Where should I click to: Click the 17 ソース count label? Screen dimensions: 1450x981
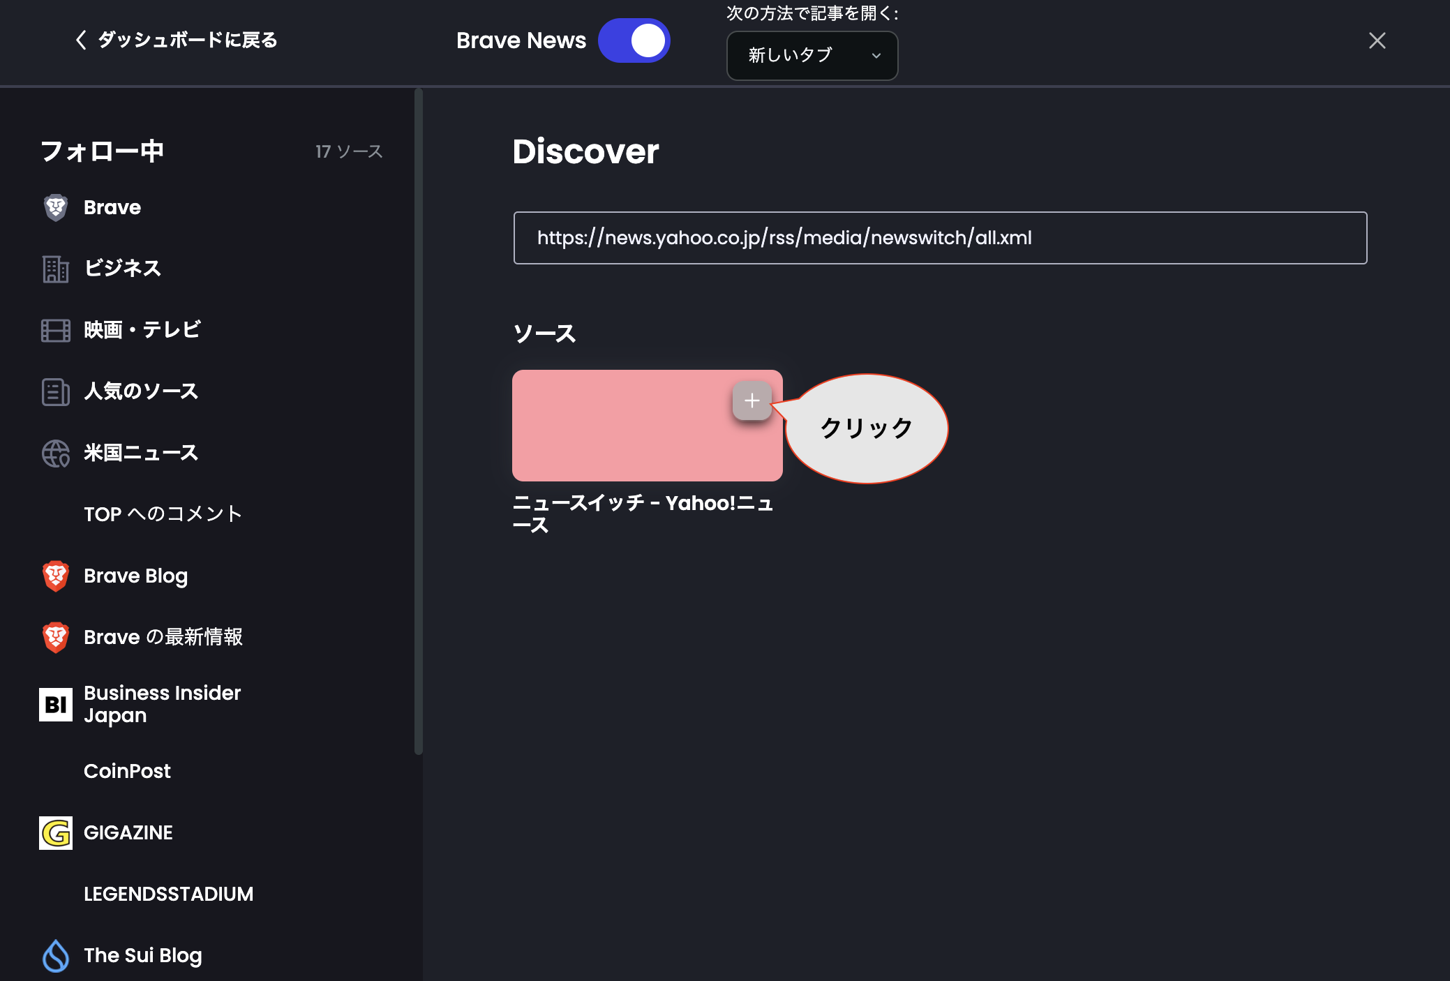(349, 151)
